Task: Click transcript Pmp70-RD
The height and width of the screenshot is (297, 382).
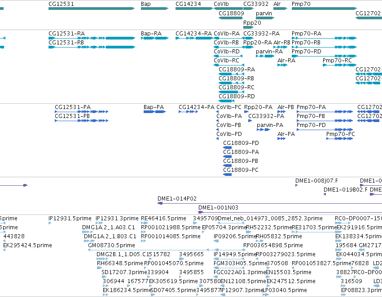Action: (324, 56)
